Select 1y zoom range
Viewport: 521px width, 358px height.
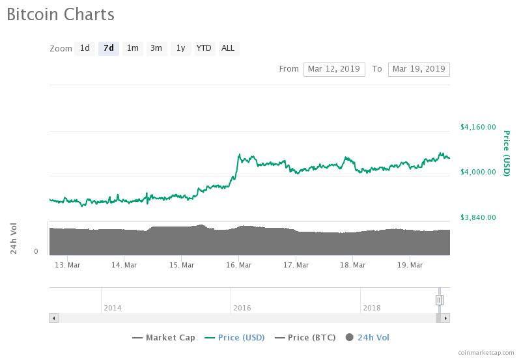click(181, 48)
